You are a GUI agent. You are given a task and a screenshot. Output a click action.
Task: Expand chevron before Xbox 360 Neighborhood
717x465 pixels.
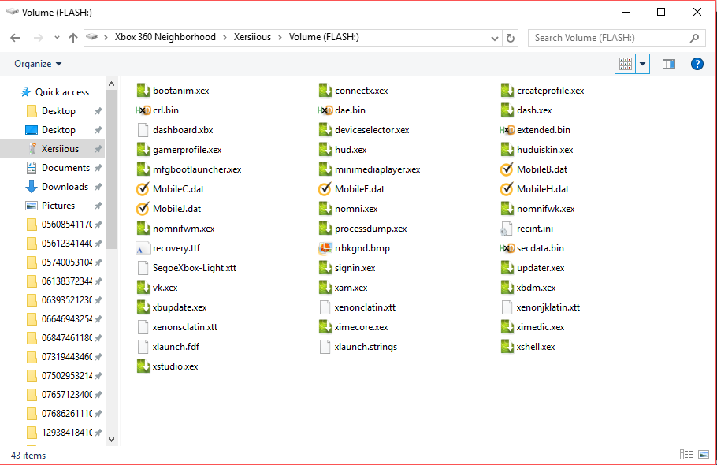106,38
